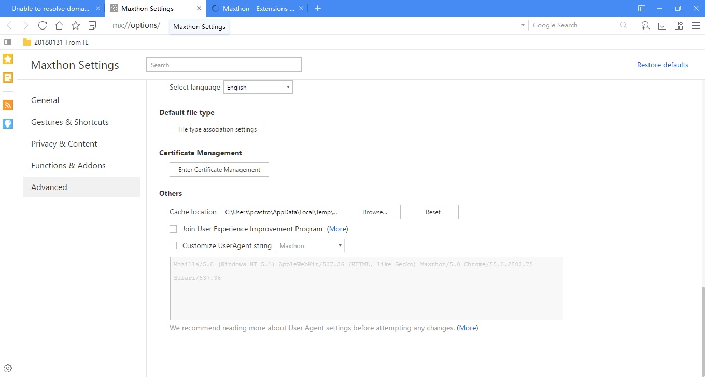Open favorites from the sidebar star icon
705x377 pixels.
click(8, 59)
